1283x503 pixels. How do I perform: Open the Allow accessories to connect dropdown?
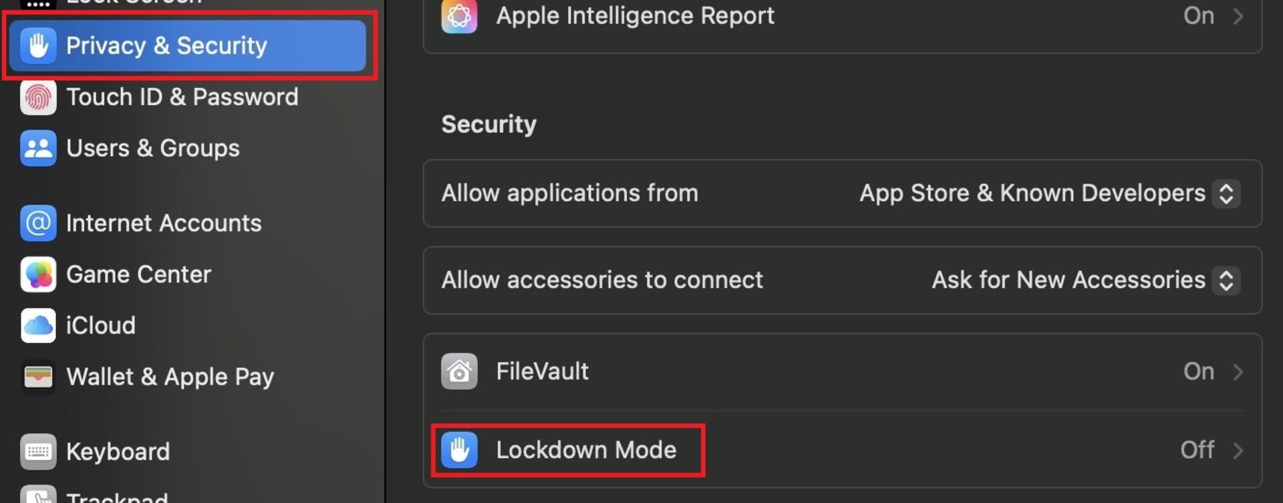(1086, 281)
